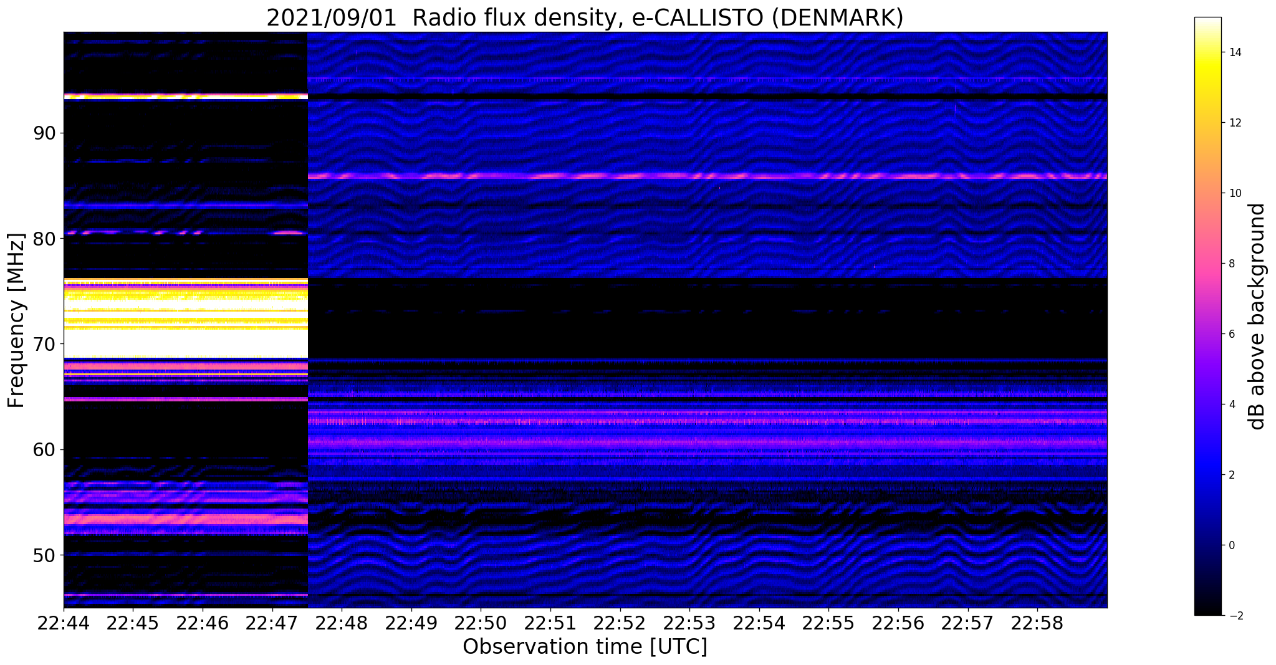Image resolution: width=1276 pixels, height=665 pixels.
Task: Click the 80 MHz frequency tick label
Action: [46, 239]
